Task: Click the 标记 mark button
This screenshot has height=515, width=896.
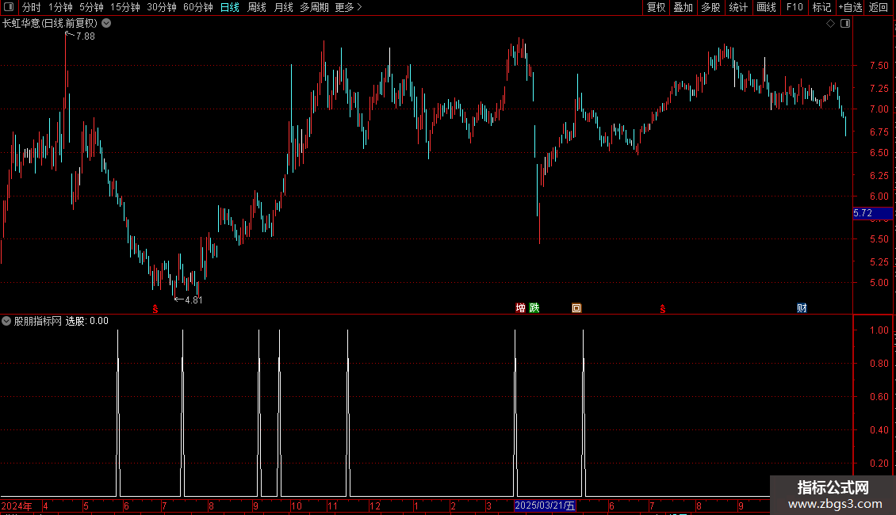Action: (821, 7)
